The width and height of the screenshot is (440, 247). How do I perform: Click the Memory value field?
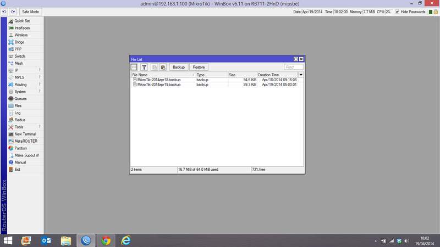(369, 12)
